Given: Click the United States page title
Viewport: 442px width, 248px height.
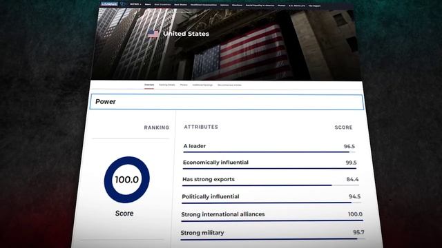Looking at the screenshot, I should point(186,34).
